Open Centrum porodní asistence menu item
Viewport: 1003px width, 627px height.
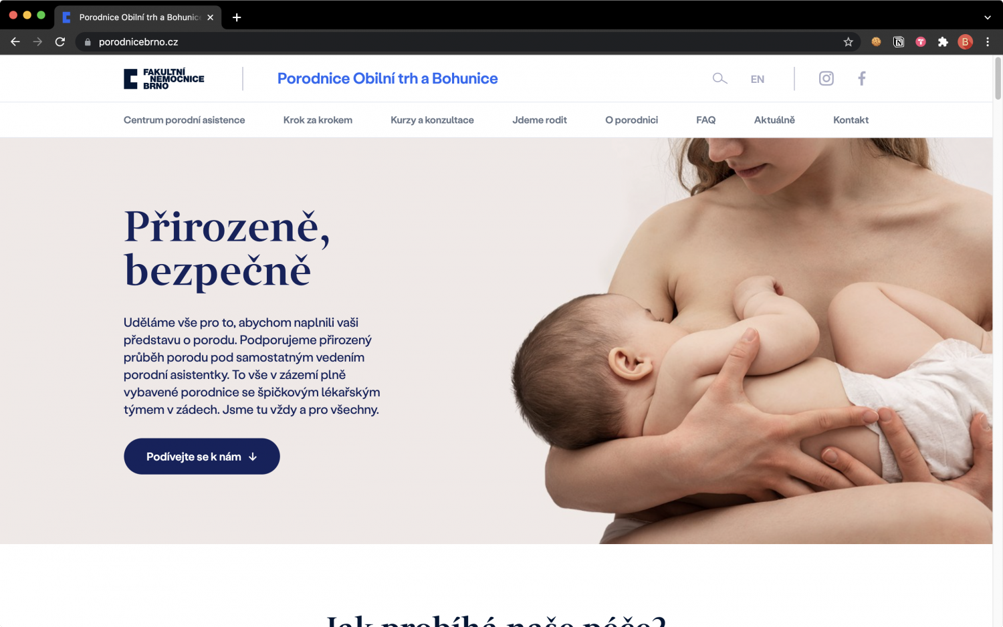click(184, 120)
